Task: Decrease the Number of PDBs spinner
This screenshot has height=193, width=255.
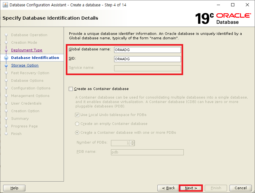Action: pyautogui.click(x=132, y=145)
